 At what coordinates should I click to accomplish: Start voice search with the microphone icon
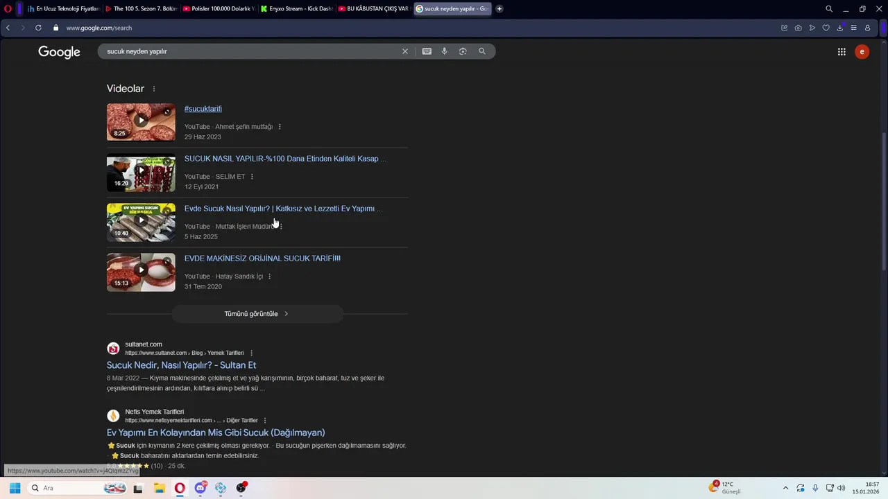pyautogui.click(x=445, y=51)
